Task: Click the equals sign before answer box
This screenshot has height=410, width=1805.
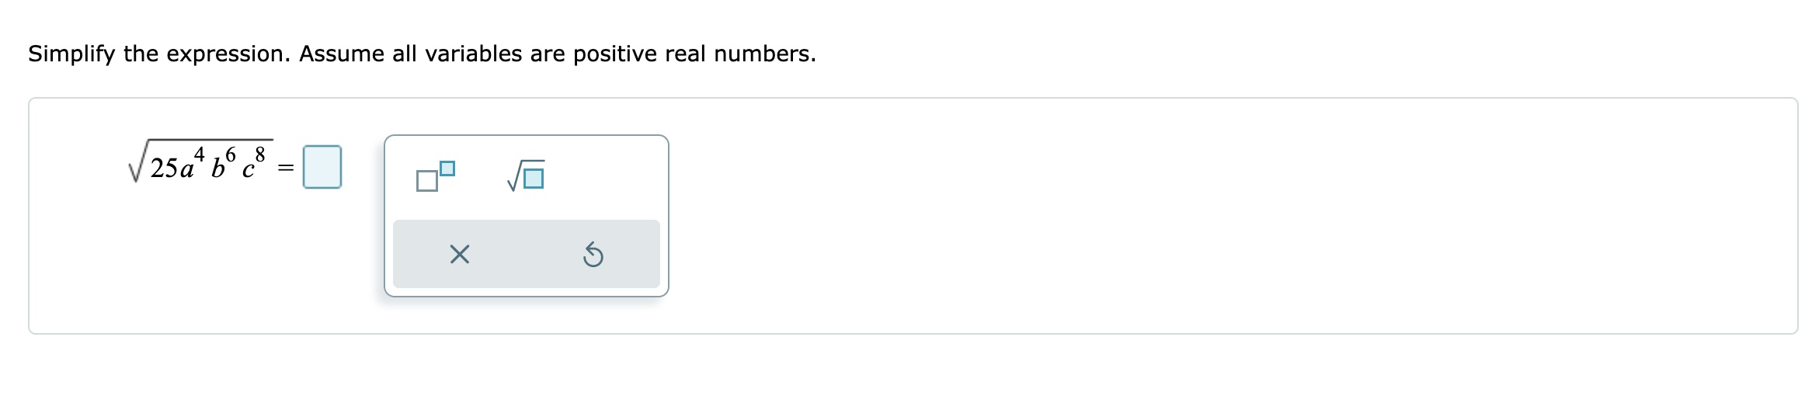Action: point(286,168)
